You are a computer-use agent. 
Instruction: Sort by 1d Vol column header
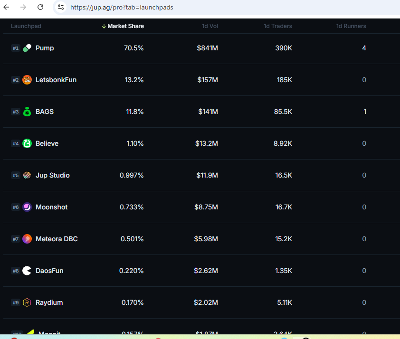(210, 26)
